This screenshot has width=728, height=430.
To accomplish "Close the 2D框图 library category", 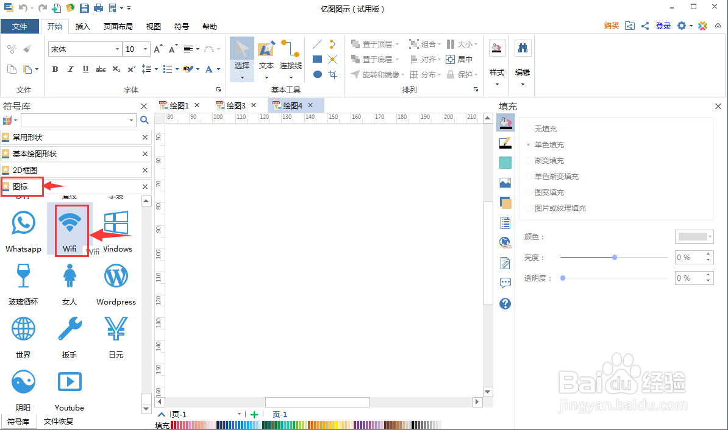I will 145,171.
